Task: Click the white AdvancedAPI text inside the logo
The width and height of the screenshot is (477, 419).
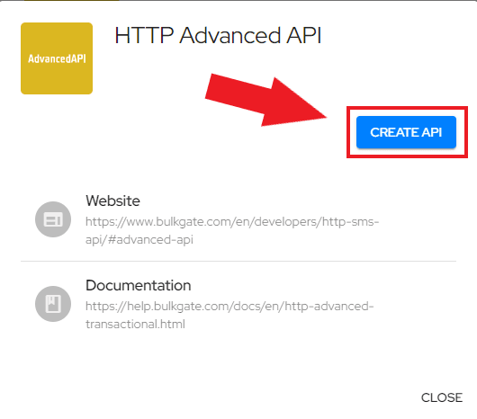Action: click(57, 58)
